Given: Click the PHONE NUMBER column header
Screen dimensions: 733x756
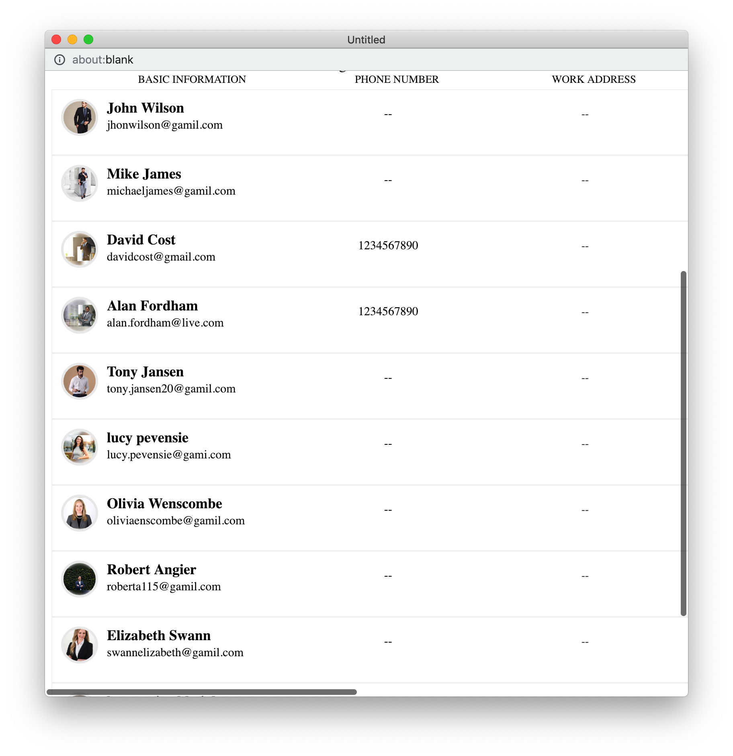Looking at the screenshot, I should (x=397, y=79).
